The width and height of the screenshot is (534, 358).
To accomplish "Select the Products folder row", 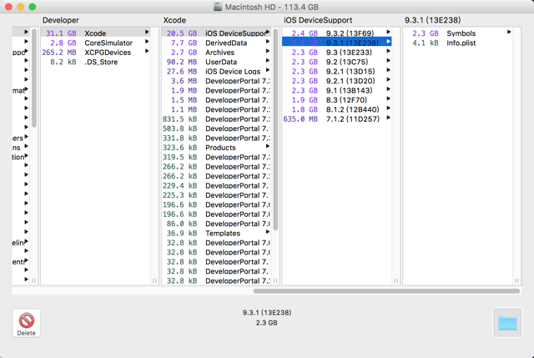I will [216, 148].
